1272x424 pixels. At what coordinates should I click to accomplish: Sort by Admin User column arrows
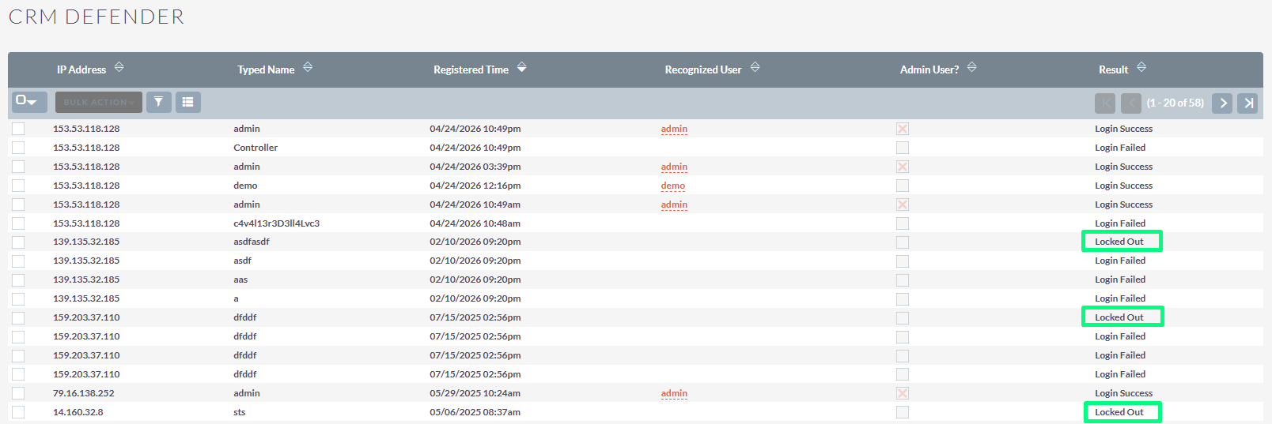pos(971,68)
